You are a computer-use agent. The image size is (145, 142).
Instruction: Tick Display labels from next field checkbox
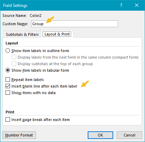click(14, 57)
